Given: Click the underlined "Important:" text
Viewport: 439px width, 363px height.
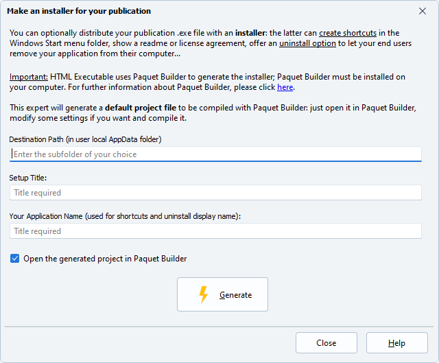Looking at the screenshot, I should 28,77.
